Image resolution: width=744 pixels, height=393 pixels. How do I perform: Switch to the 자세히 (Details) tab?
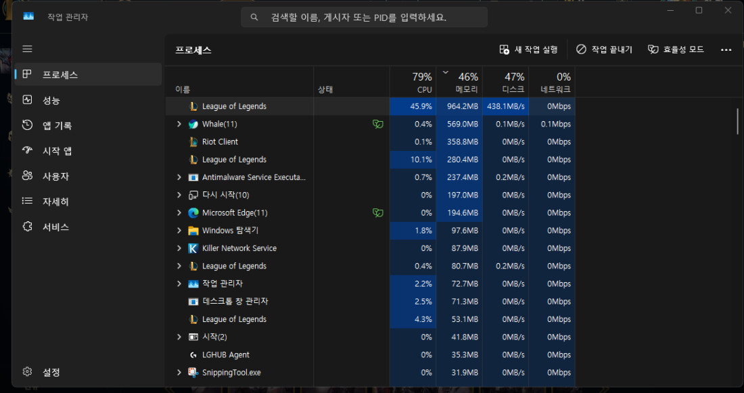(55, 202)
